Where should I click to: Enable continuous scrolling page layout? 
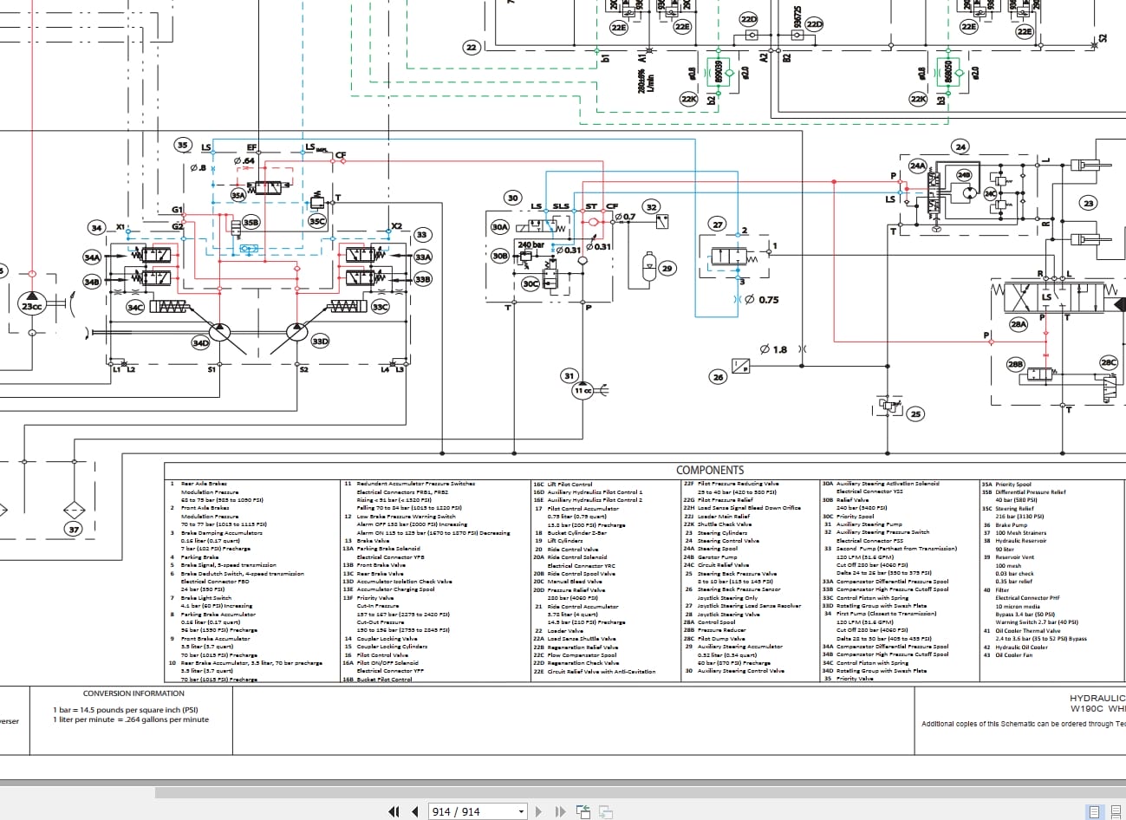point(1116,812)
